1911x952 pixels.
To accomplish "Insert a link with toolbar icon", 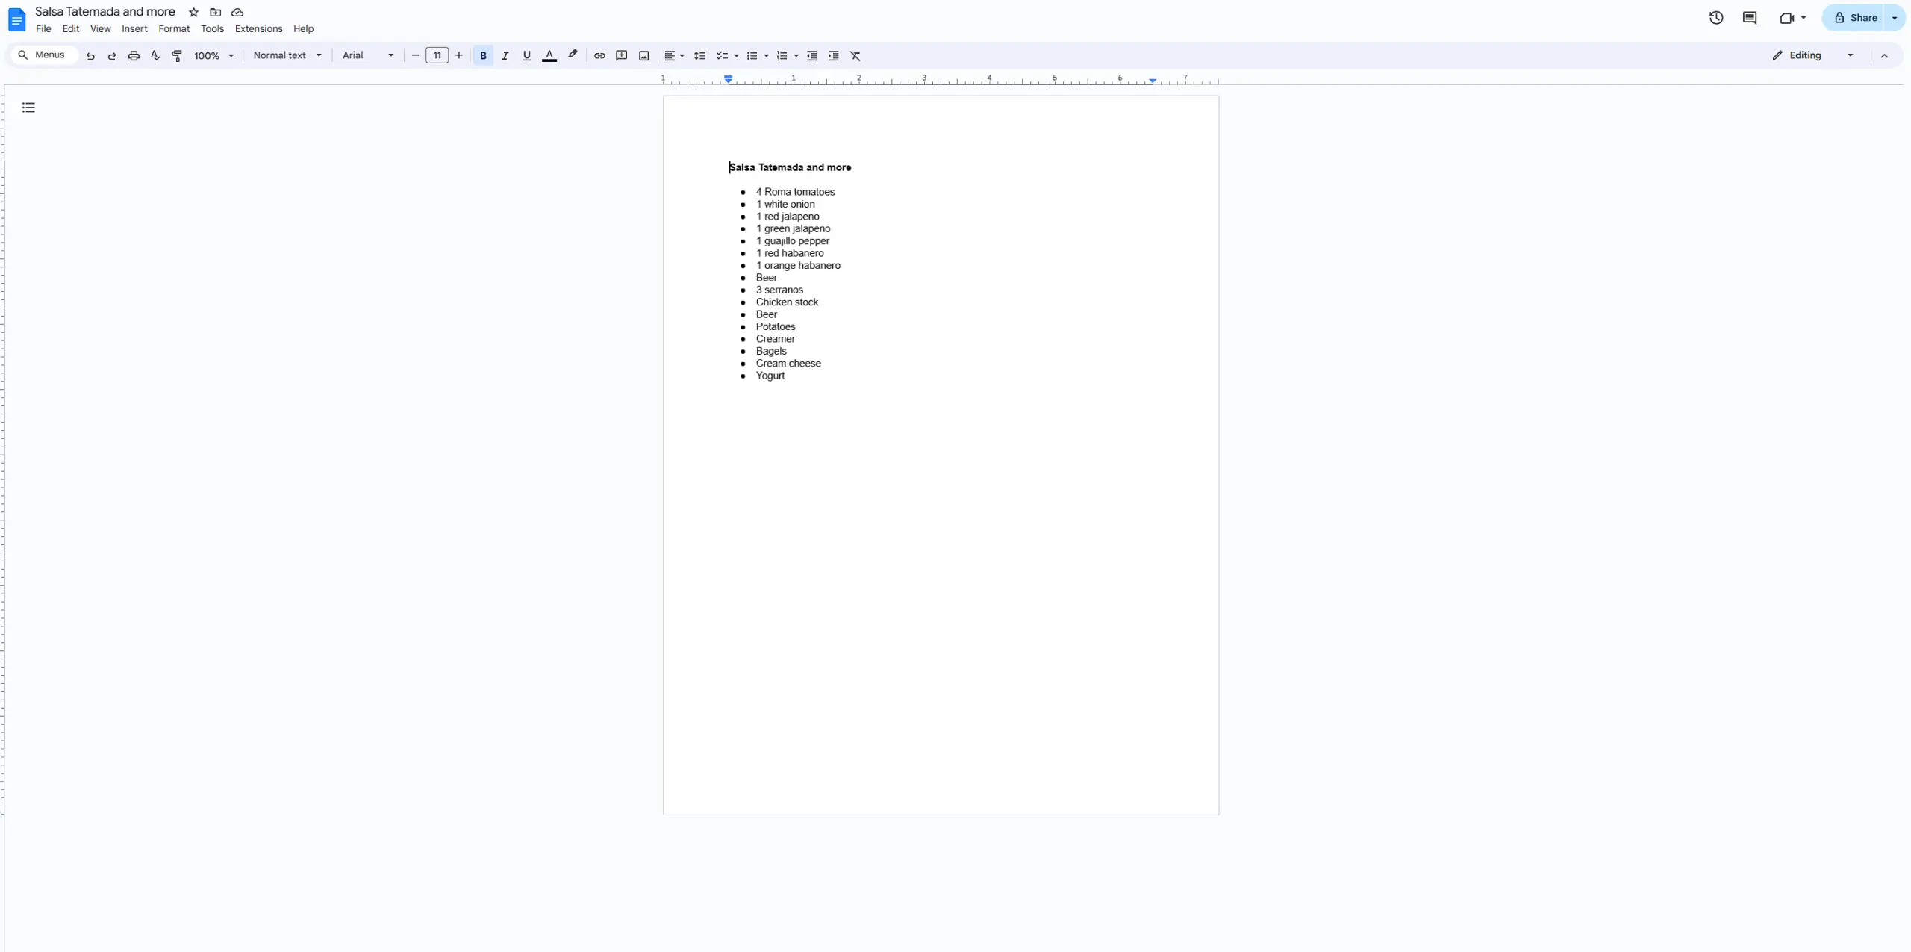I will click(x=599, y=55).
